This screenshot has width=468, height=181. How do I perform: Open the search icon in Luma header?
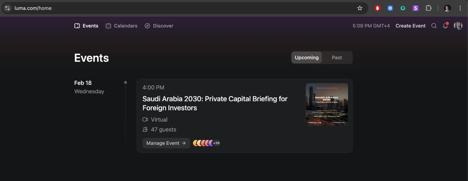tap(434, 26)
